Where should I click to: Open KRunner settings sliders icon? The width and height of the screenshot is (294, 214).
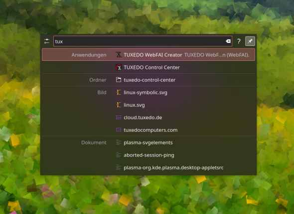coord(47,41)
